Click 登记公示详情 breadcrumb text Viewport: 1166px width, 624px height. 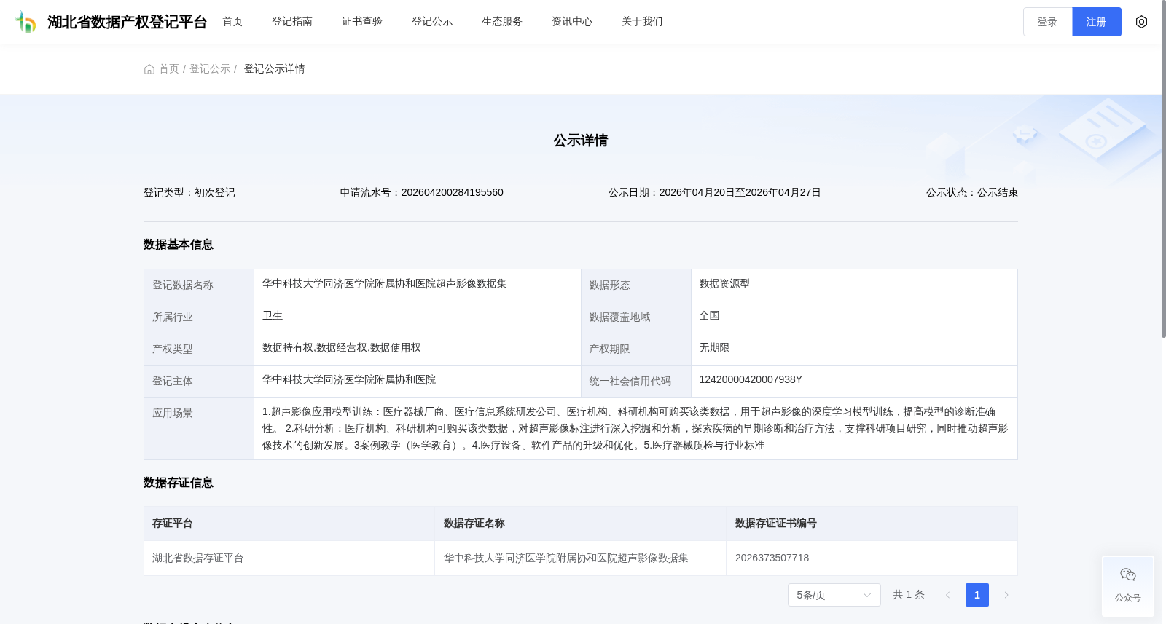274,69
